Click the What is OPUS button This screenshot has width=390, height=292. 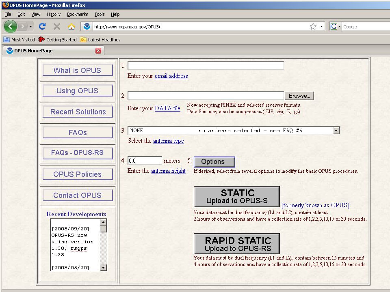(x=78, y=70)
